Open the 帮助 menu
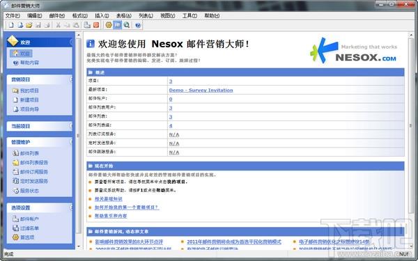The image size is (418, 261). point(212,16)
